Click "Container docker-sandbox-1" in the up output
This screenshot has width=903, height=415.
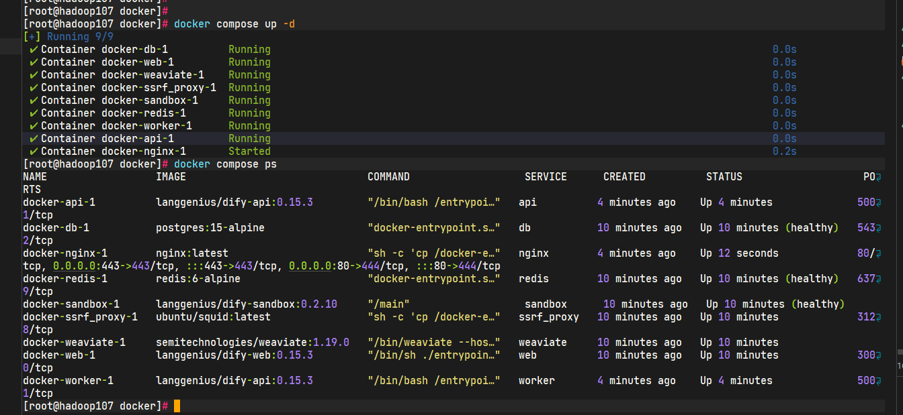click(120, 101)
